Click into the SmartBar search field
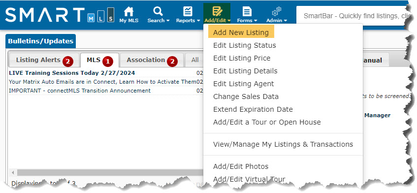Image resolution: width=417 pixels, height=193 pixels. click(353, 16)
